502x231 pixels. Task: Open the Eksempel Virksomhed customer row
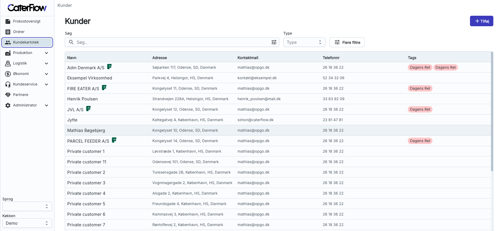point(278,78)
